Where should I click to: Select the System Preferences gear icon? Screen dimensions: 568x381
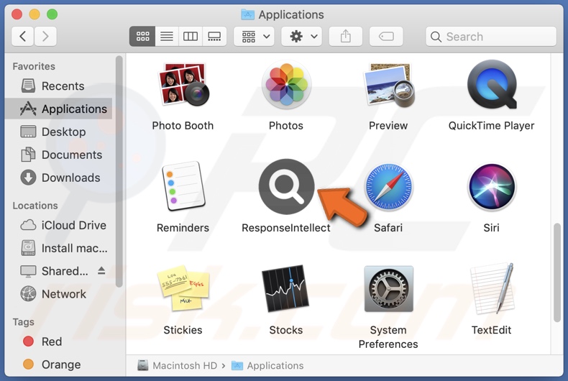388,289
